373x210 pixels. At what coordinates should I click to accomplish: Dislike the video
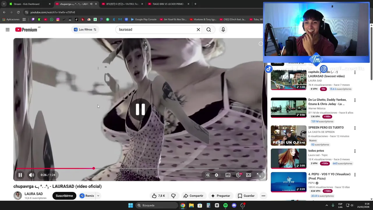point(173,196)
